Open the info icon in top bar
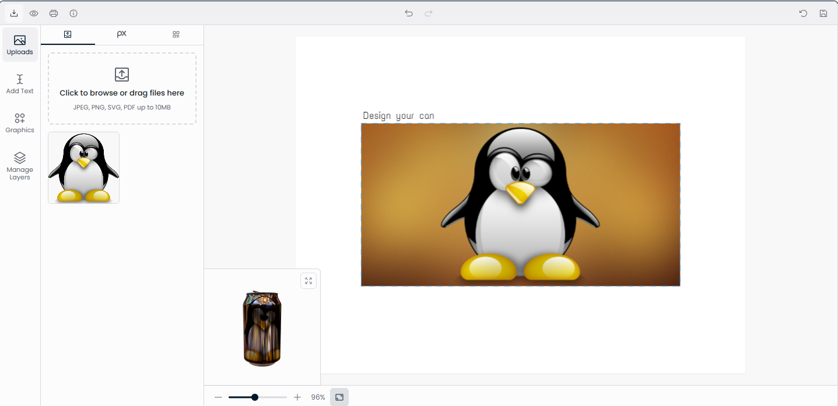 [x=73, y=13]
